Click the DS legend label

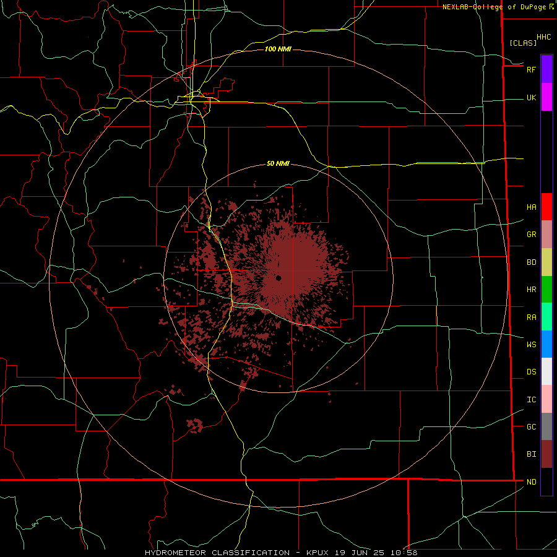[531, 371]
